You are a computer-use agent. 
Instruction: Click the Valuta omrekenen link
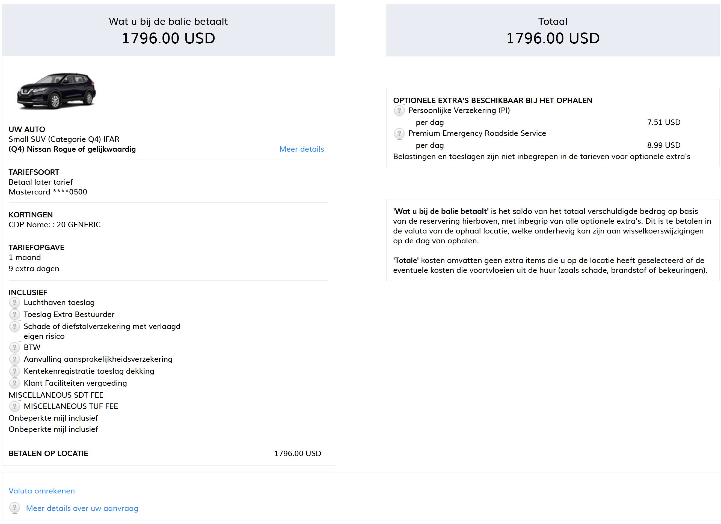pos(42,491)
